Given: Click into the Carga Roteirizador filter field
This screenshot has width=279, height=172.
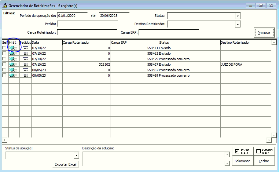Looking at the screenshot, I should coord(87,32).
